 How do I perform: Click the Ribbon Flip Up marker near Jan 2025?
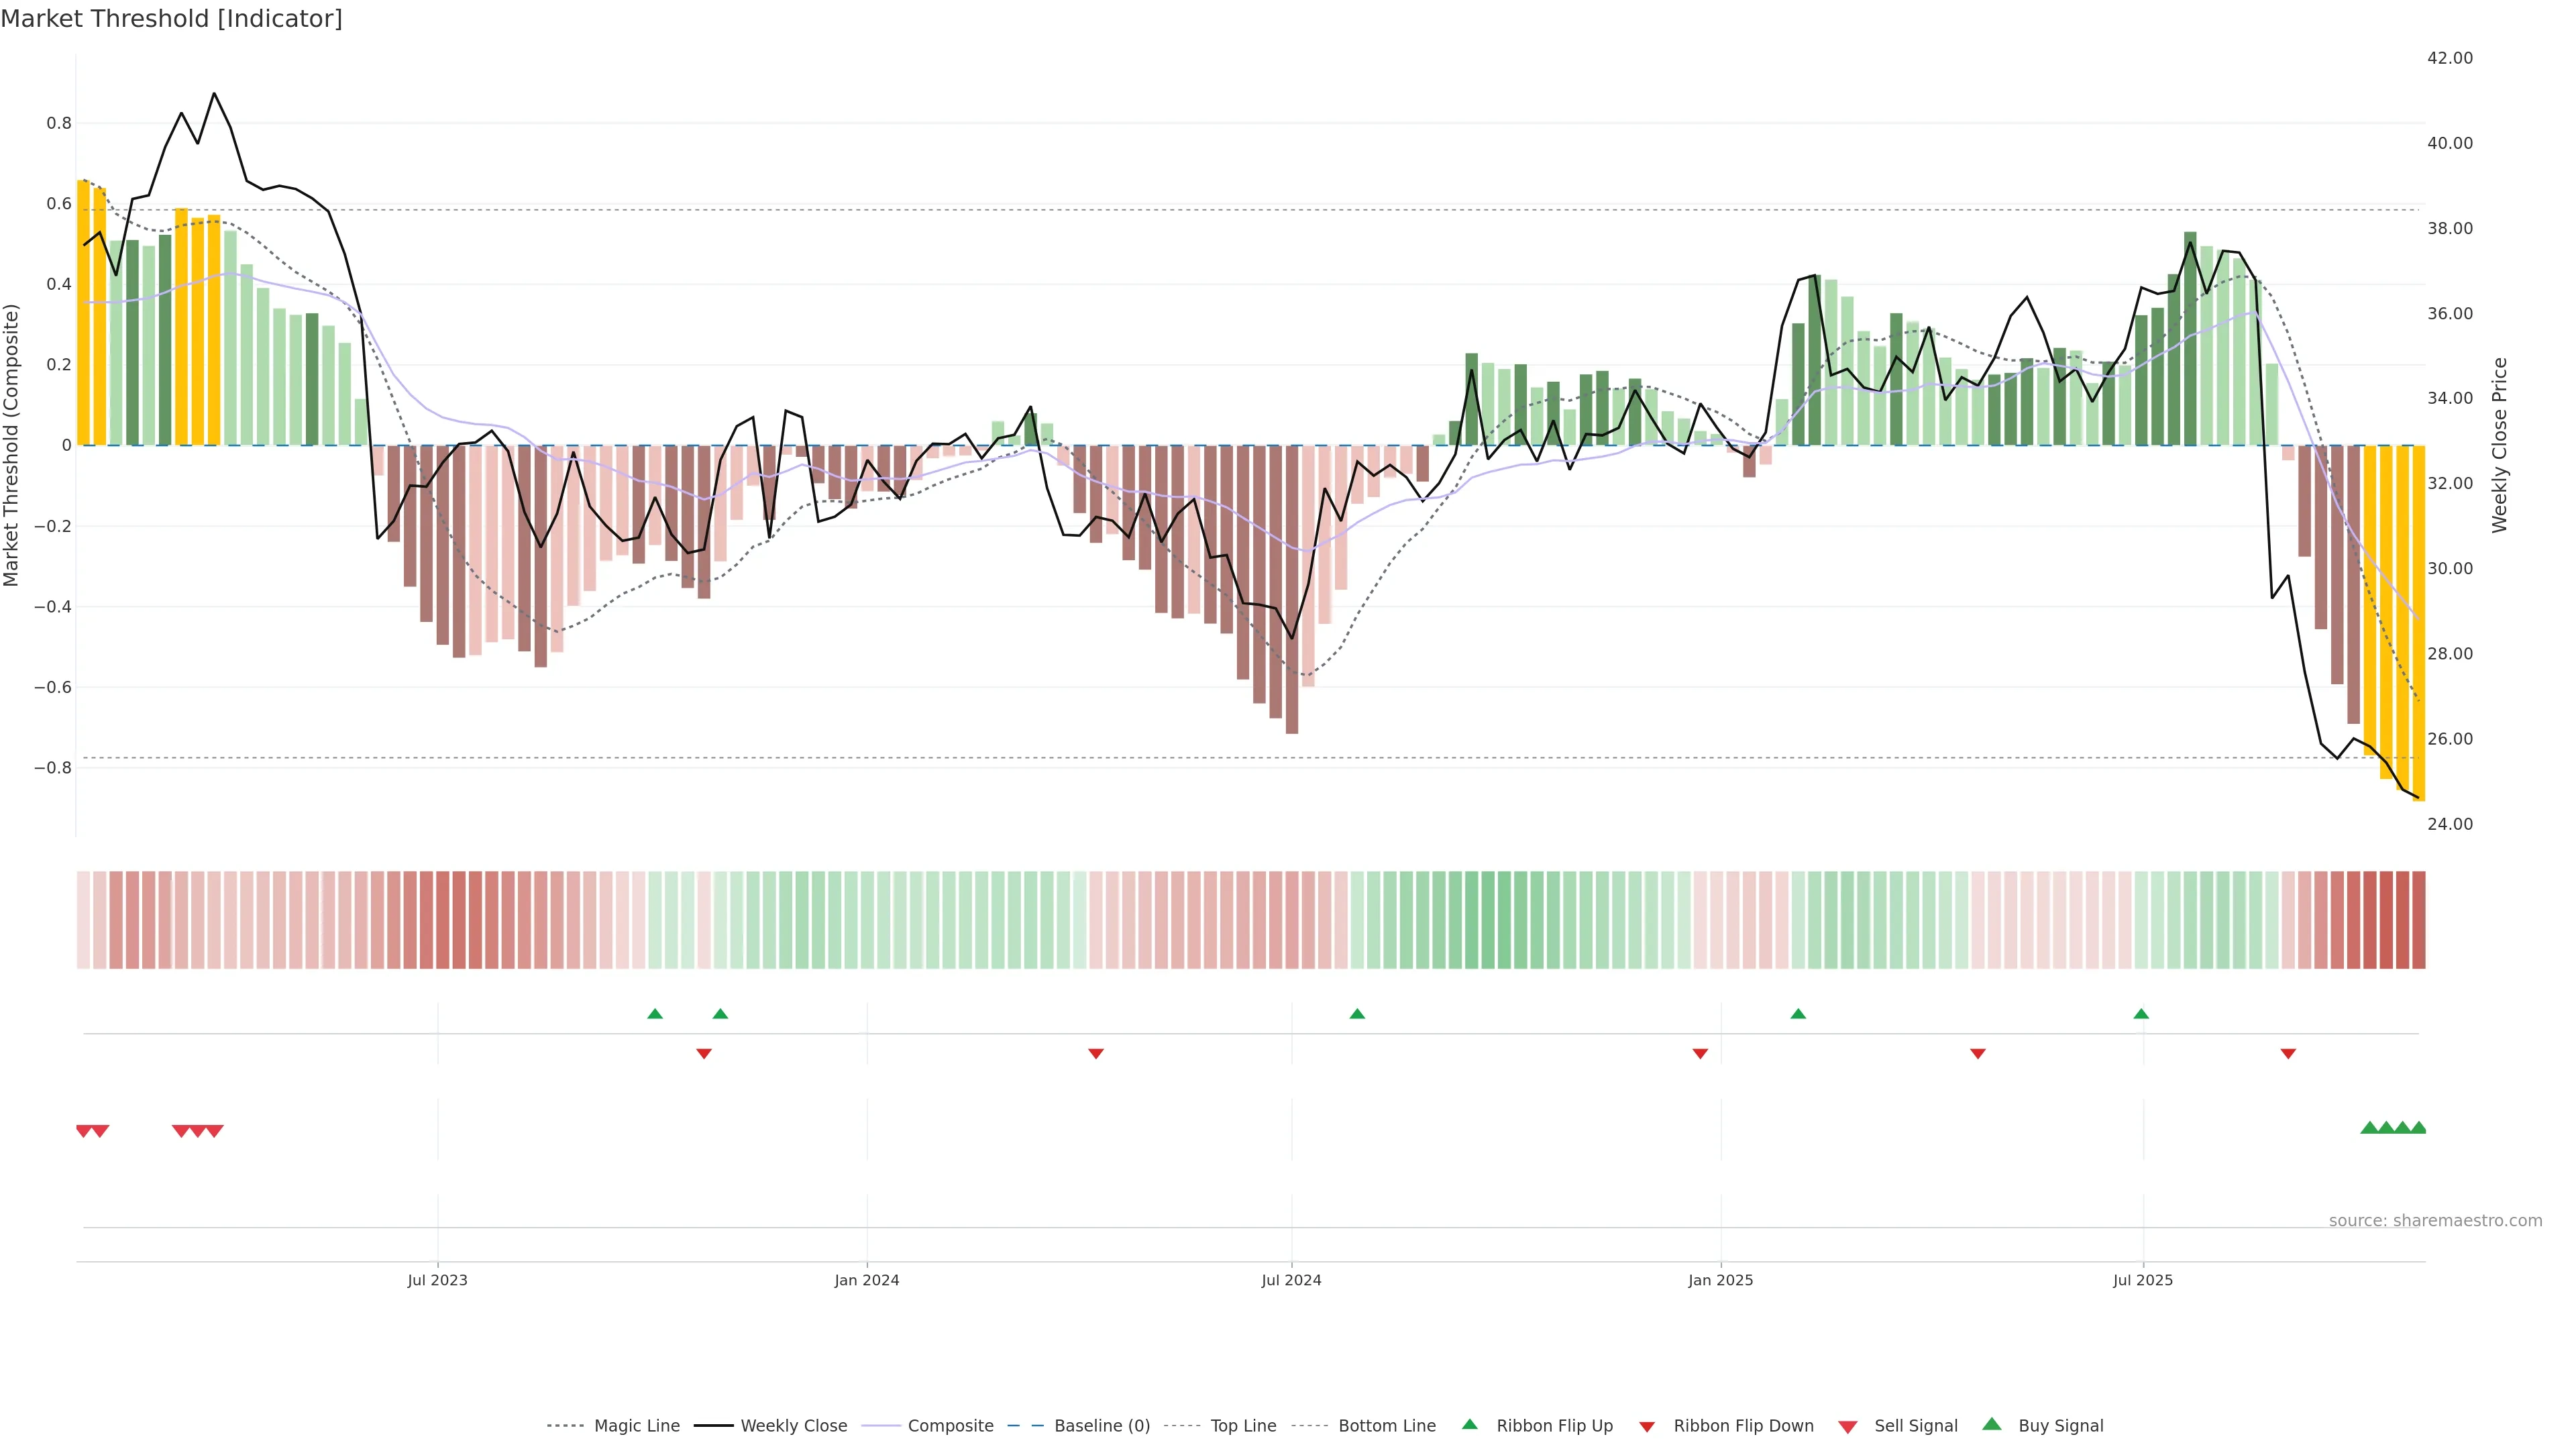click(1798, 1014)
